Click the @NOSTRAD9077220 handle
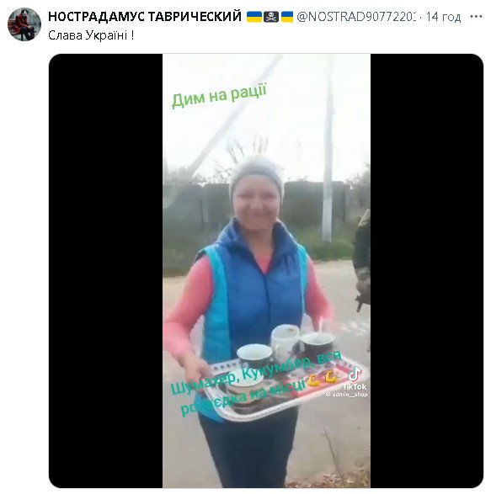This screenshot has width=491, height=494. pos(356,17)
